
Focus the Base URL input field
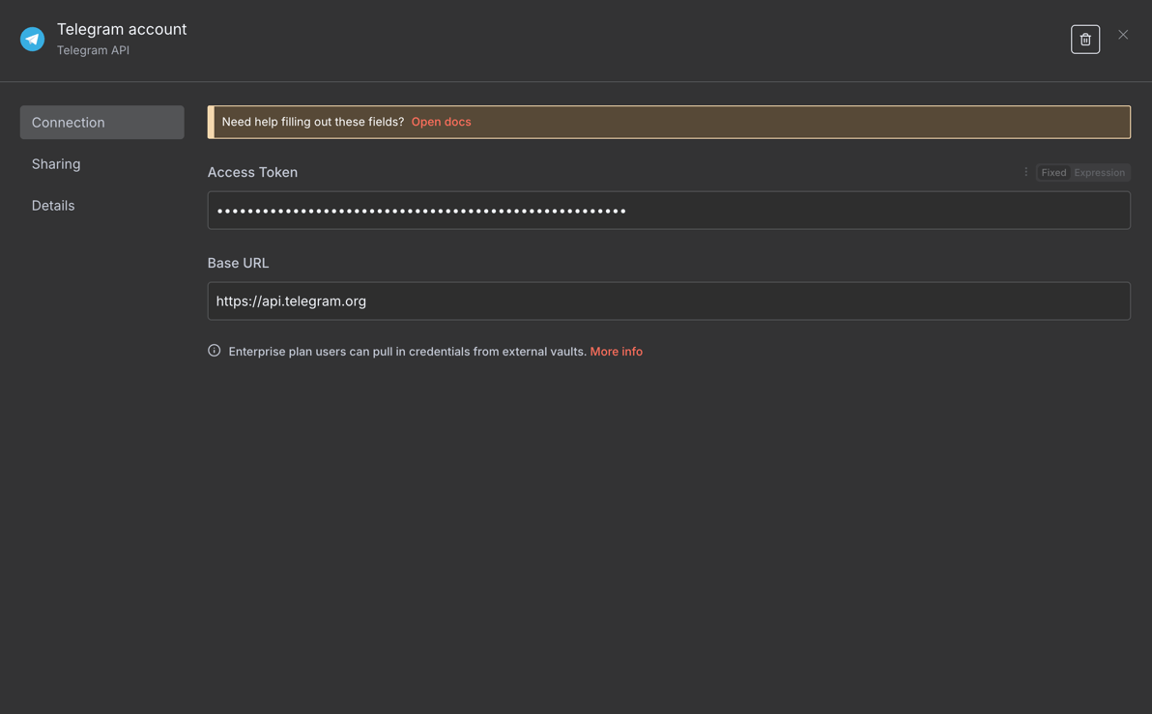[669, 300]
